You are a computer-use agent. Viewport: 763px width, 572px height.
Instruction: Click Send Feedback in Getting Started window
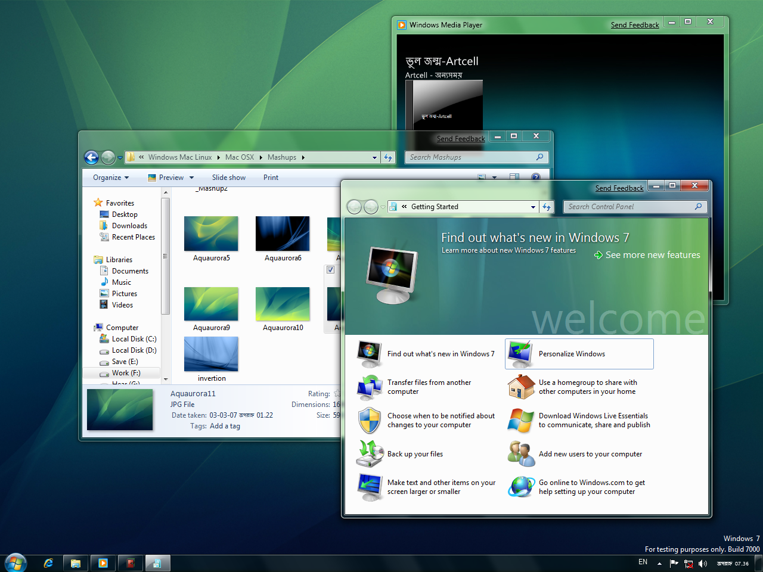pos(619,188)
